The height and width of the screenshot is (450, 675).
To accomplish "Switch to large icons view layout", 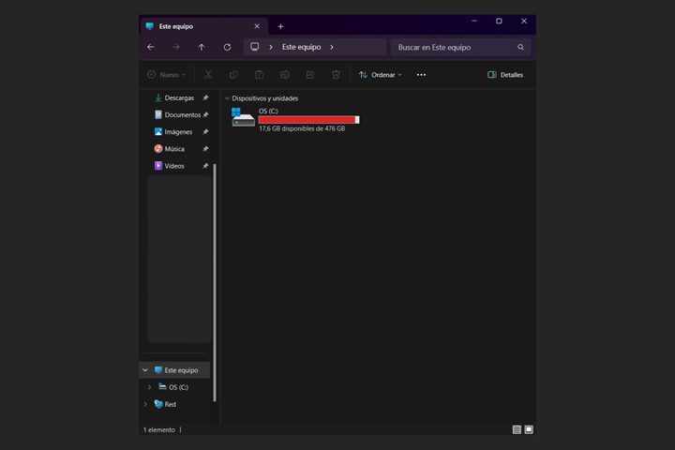I will tap(529, 429).
